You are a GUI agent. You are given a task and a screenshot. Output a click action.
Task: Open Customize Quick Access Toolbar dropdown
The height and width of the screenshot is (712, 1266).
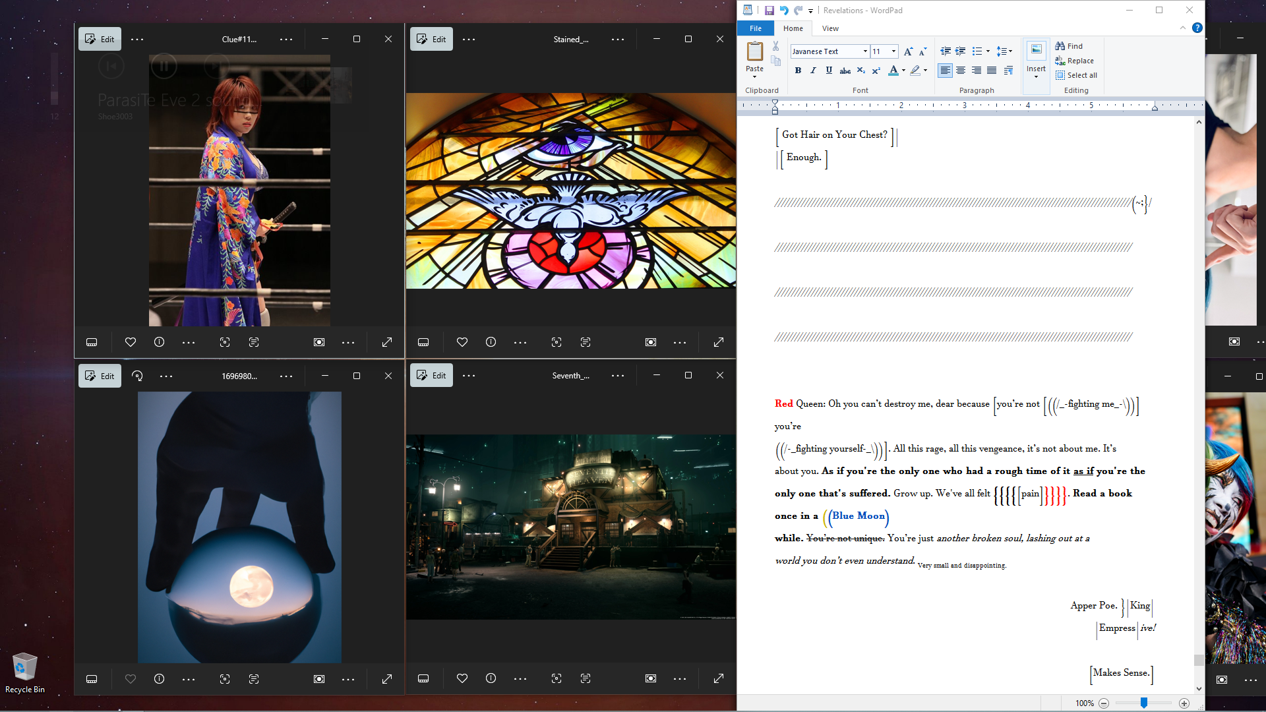coord(810,11)
